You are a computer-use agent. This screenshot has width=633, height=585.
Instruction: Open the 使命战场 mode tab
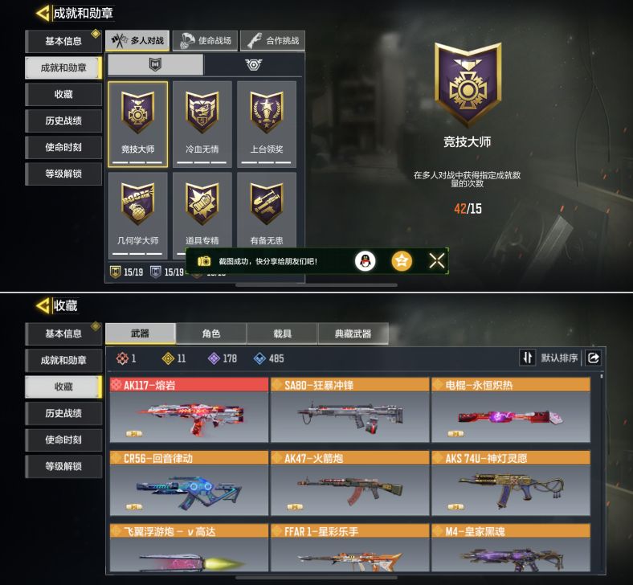[x=206, y=40]
